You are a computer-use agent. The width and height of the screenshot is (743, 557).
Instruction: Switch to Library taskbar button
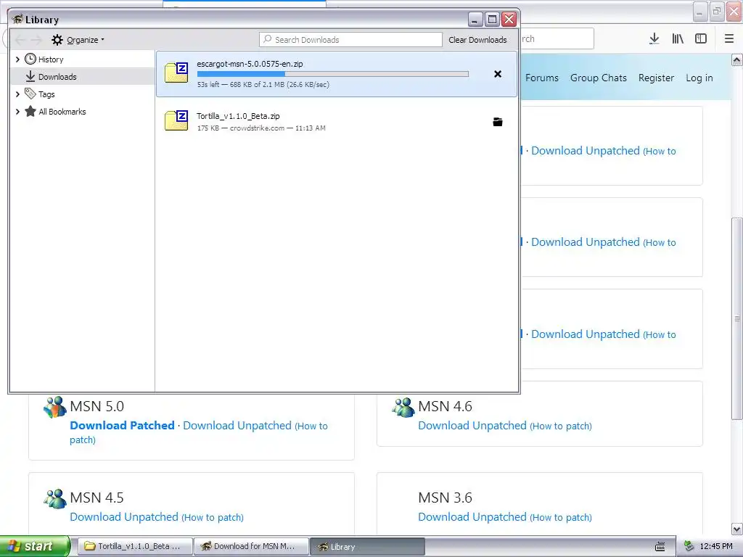[367, 546]
